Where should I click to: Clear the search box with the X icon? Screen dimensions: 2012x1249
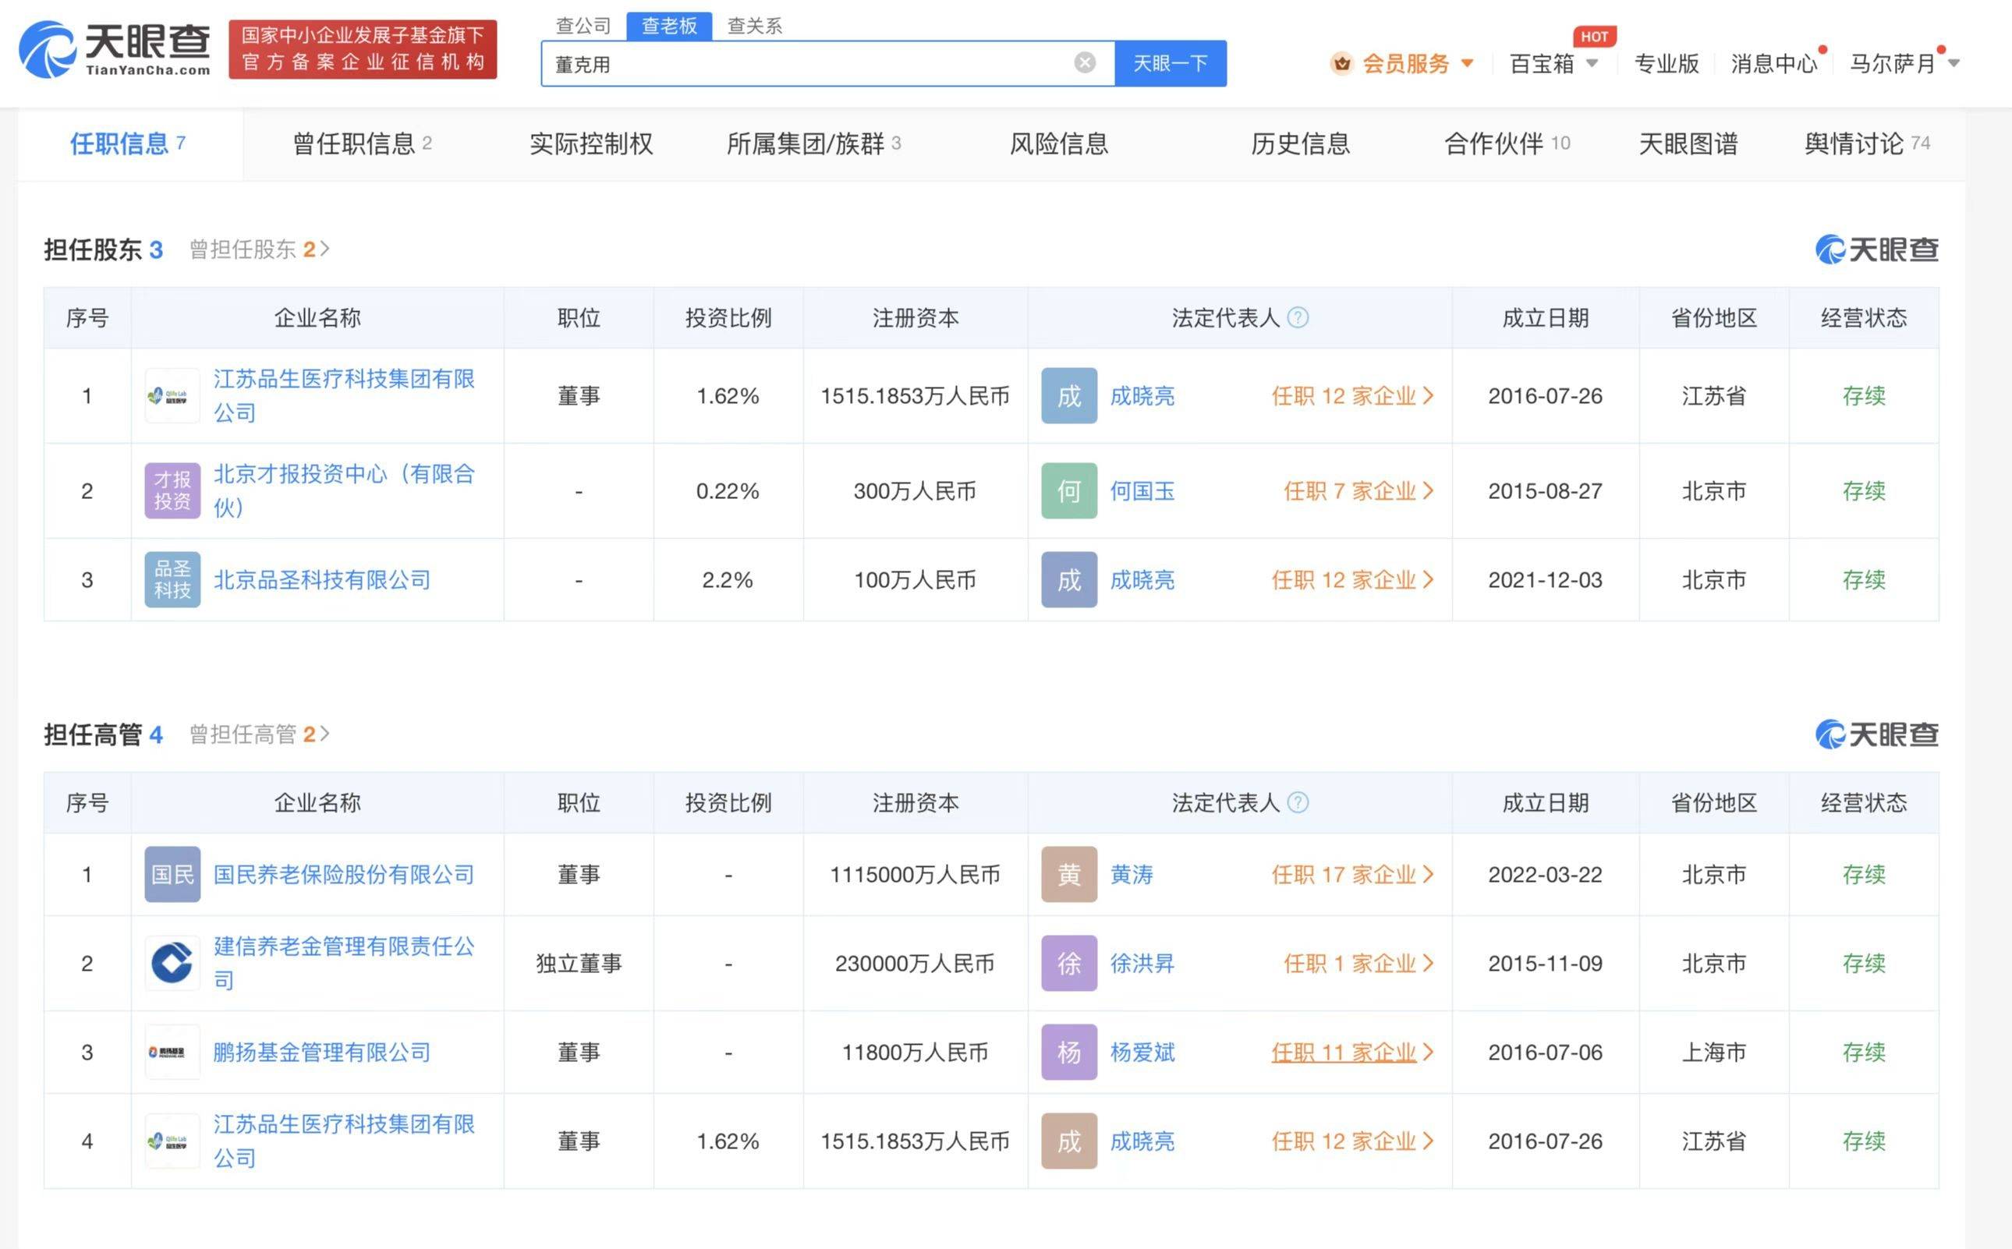pyautogui.click(x=1084, y=63)
